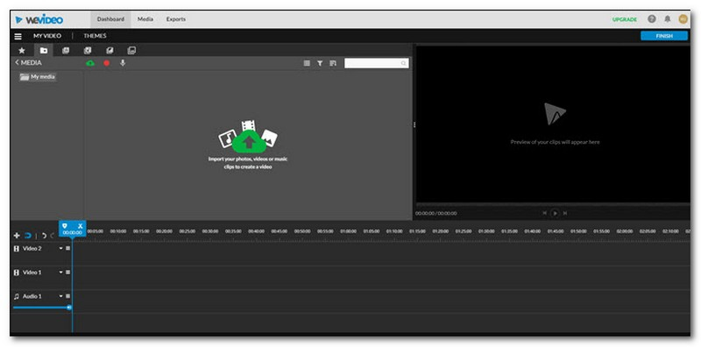Screen dimensions: 701x347
Task: Click the panel divider grip before preview
Action: tap(414, 125)
